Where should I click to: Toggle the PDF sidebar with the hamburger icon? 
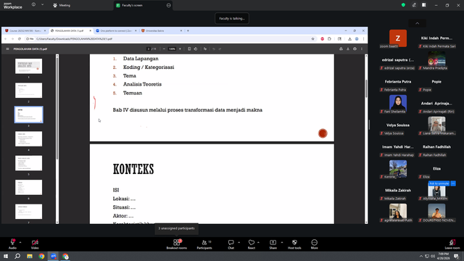click(7, 49)
